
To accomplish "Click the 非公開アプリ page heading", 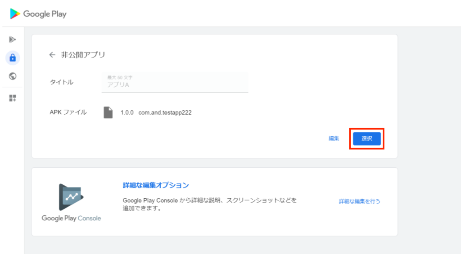I will tap(83, 55).
